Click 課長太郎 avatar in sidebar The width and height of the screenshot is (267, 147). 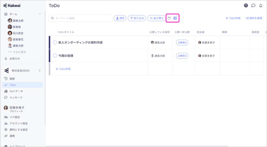pyautogui.click(x=10, y=21)
